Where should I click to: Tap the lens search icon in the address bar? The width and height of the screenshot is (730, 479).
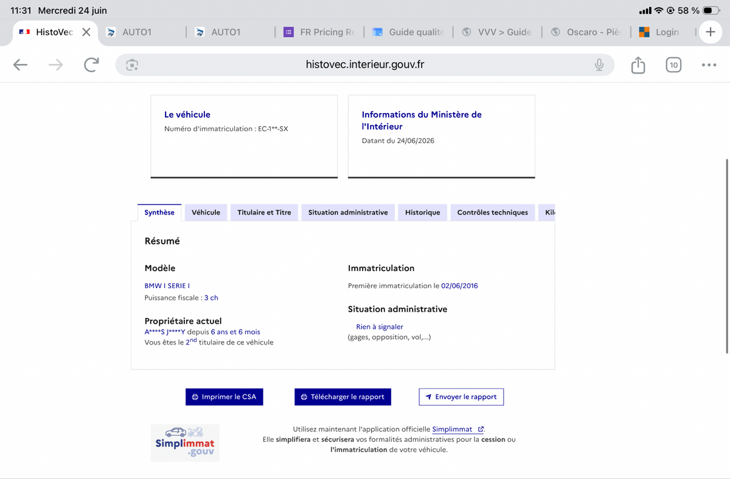tap(132, 65)
